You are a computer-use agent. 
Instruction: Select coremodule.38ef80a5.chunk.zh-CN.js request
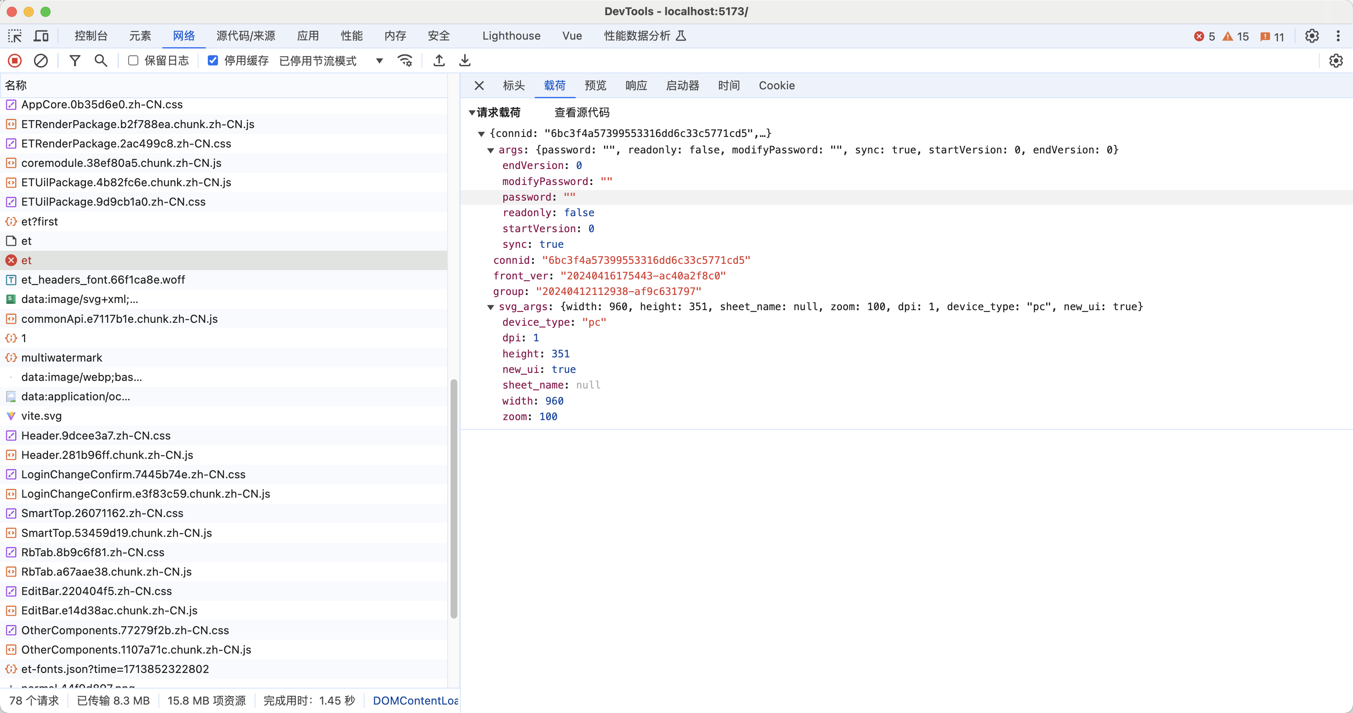[224, 163]
